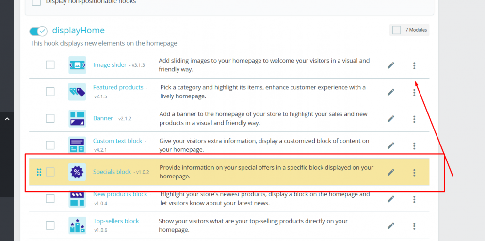Click the Featured products tags icon
Screen dimensions: 485x241
click(77, 92)
